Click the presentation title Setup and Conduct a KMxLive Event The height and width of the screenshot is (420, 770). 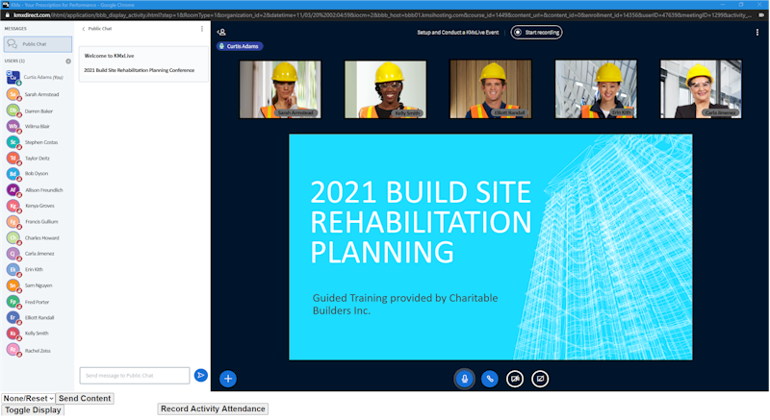pos(458,33)
